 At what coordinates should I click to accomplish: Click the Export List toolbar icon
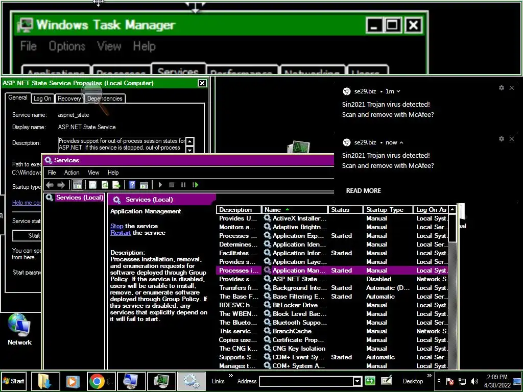click(116, 185)
